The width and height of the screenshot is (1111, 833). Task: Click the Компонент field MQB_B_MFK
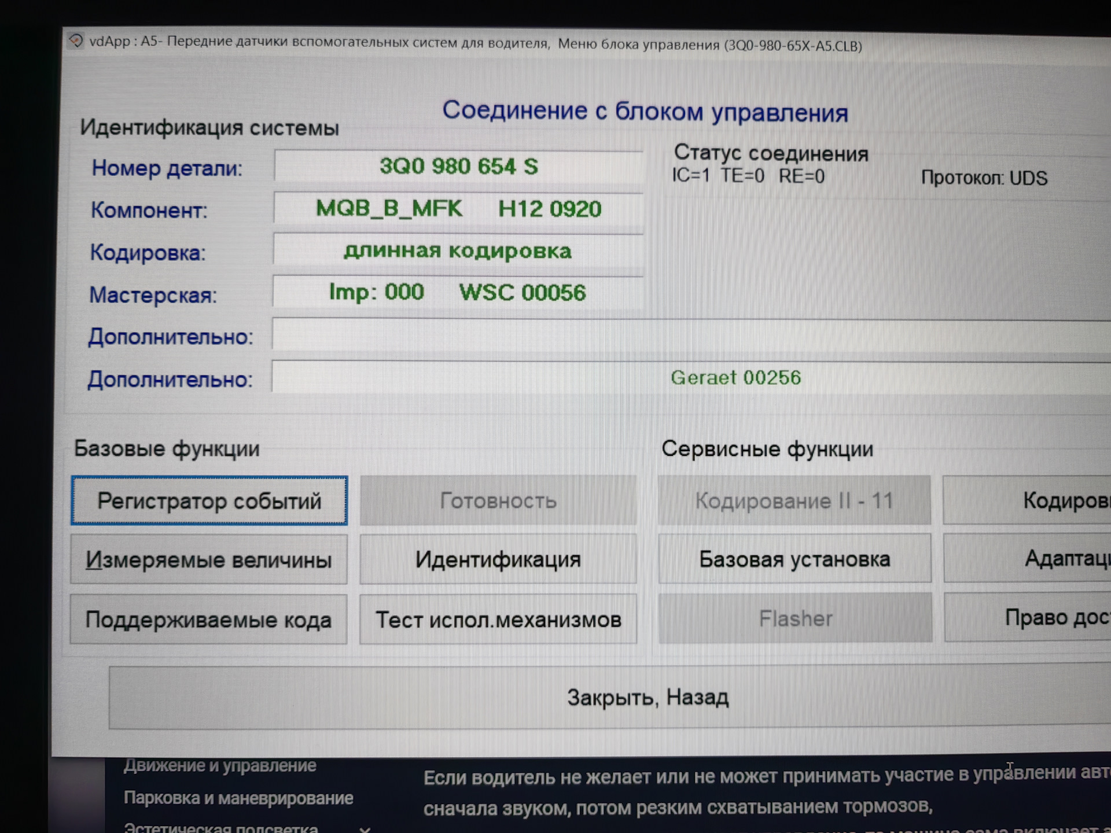tap(458, 208)
